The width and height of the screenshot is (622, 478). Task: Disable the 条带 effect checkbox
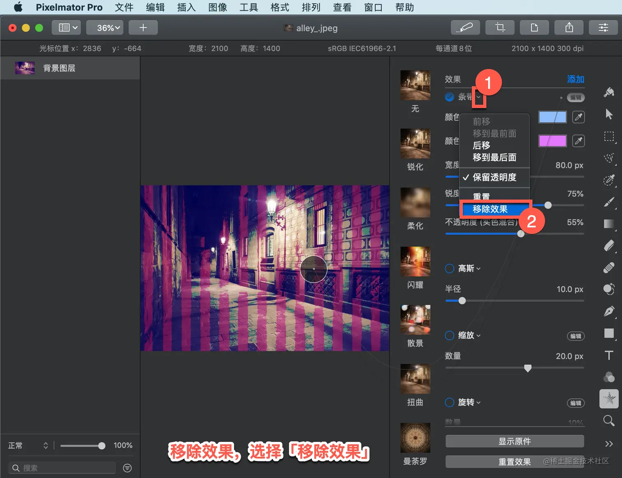coord(450,97)
